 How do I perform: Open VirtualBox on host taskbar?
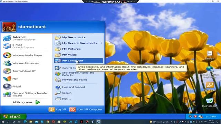pos(93,122)
